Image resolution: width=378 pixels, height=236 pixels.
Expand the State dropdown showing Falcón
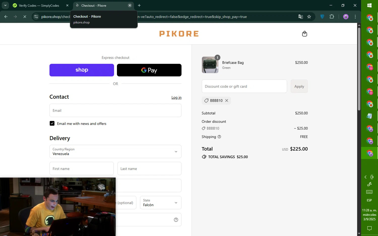tap(161, 203)
